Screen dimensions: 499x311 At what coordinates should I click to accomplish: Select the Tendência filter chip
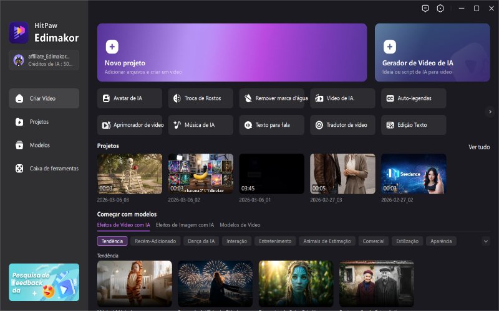(x=112, y=241)
